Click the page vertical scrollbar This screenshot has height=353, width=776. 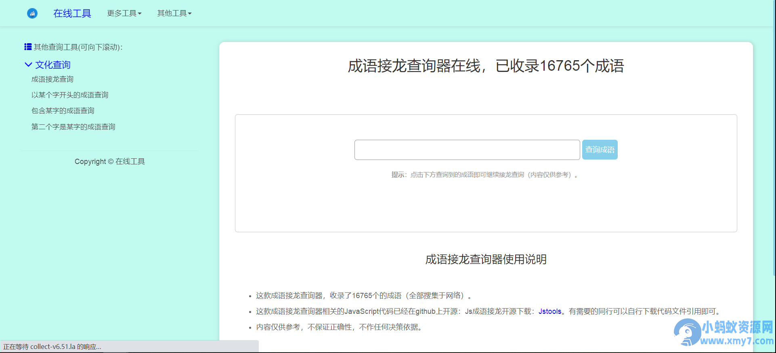point(774,137)
